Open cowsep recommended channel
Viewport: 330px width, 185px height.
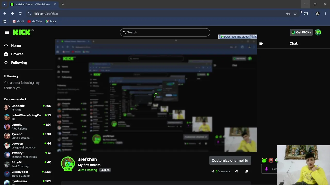click(27, 145)
